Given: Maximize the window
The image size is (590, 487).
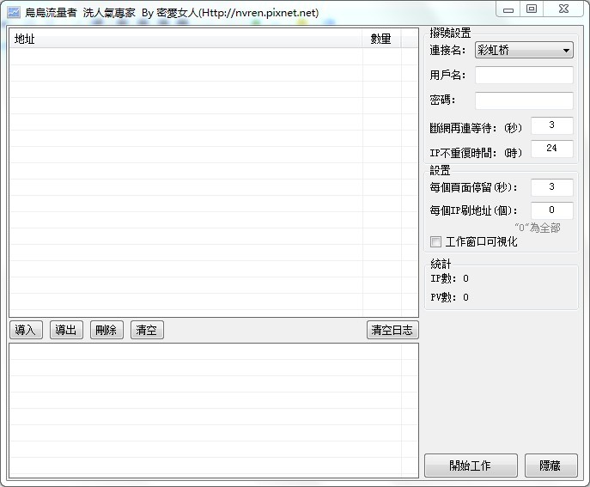Looking at the screenshot, I should click(x=532, y=9).
